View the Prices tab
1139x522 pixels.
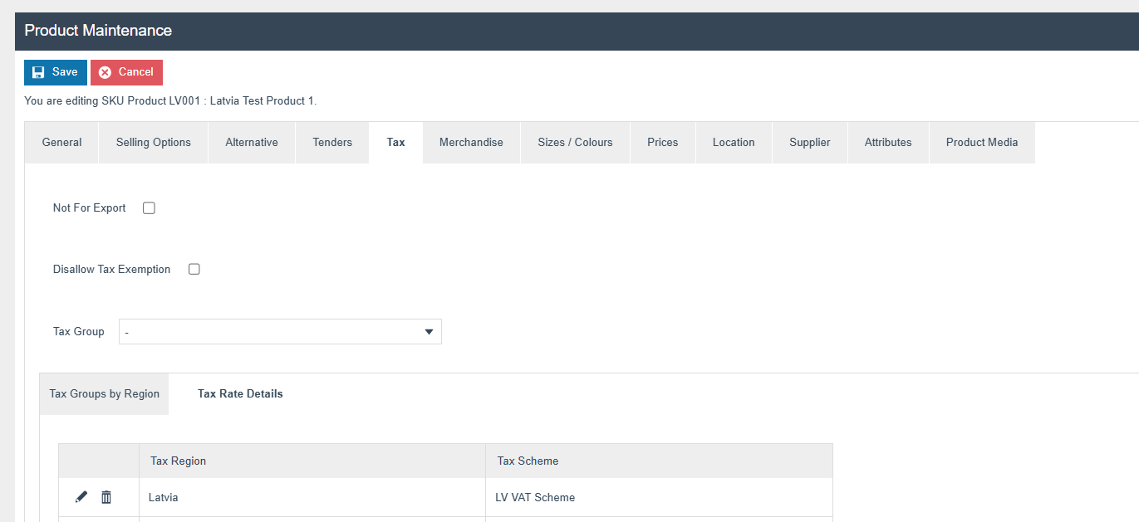tap(662, 143)
